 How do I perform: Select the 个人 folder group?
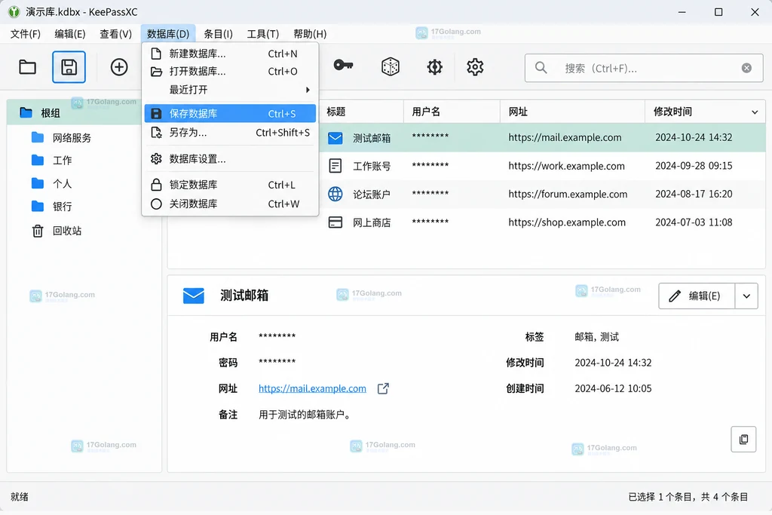52,183
